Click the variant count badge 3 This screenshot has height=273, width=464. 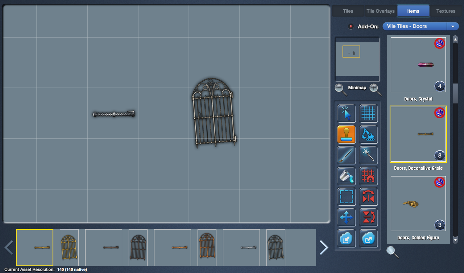[x=440, y=225]
